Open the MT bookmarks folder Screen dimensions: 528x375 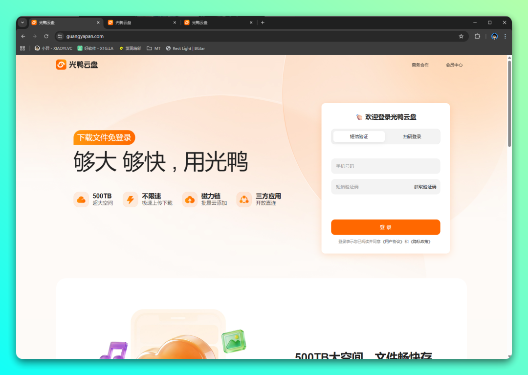click(154, 48)
